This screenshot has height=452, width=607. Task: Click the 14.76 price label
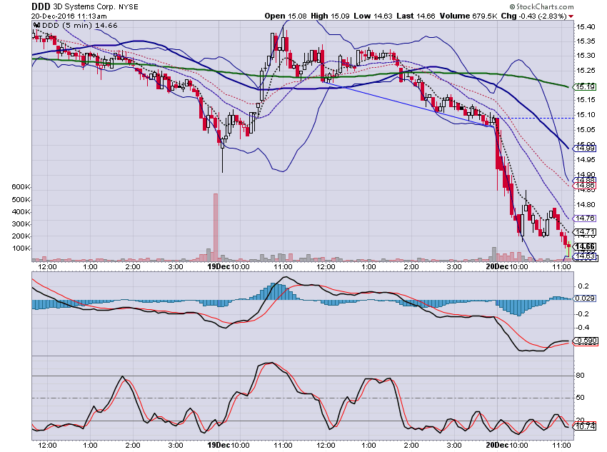[585, 219]
